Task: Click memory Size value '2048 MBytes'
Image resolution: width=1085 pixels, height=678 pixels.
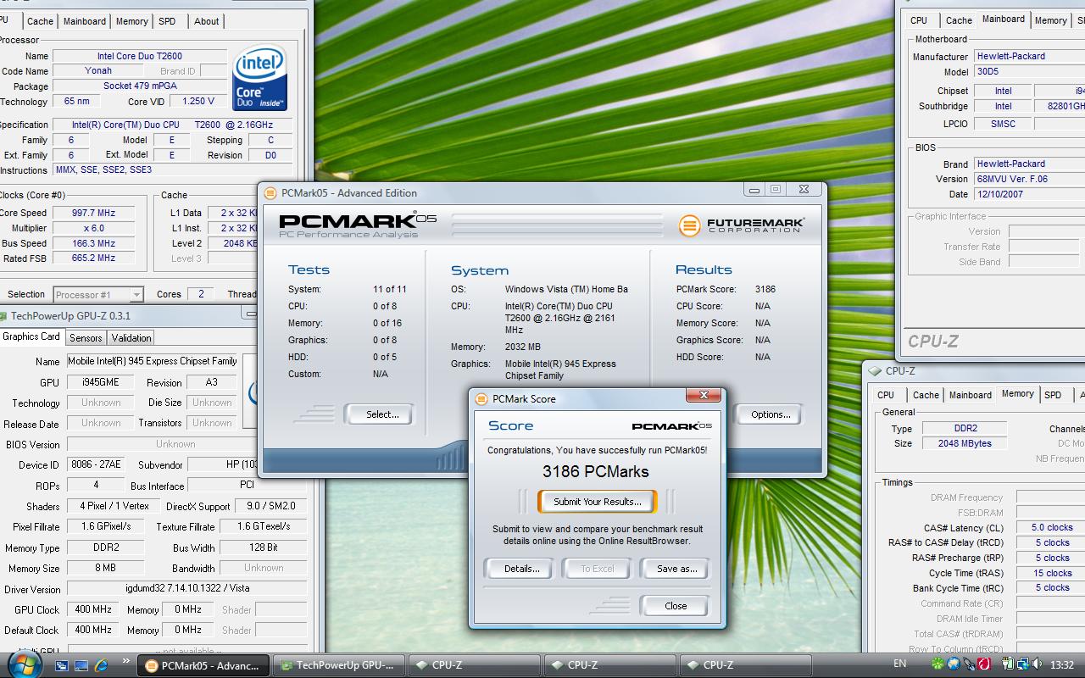Action: point(965,443)
